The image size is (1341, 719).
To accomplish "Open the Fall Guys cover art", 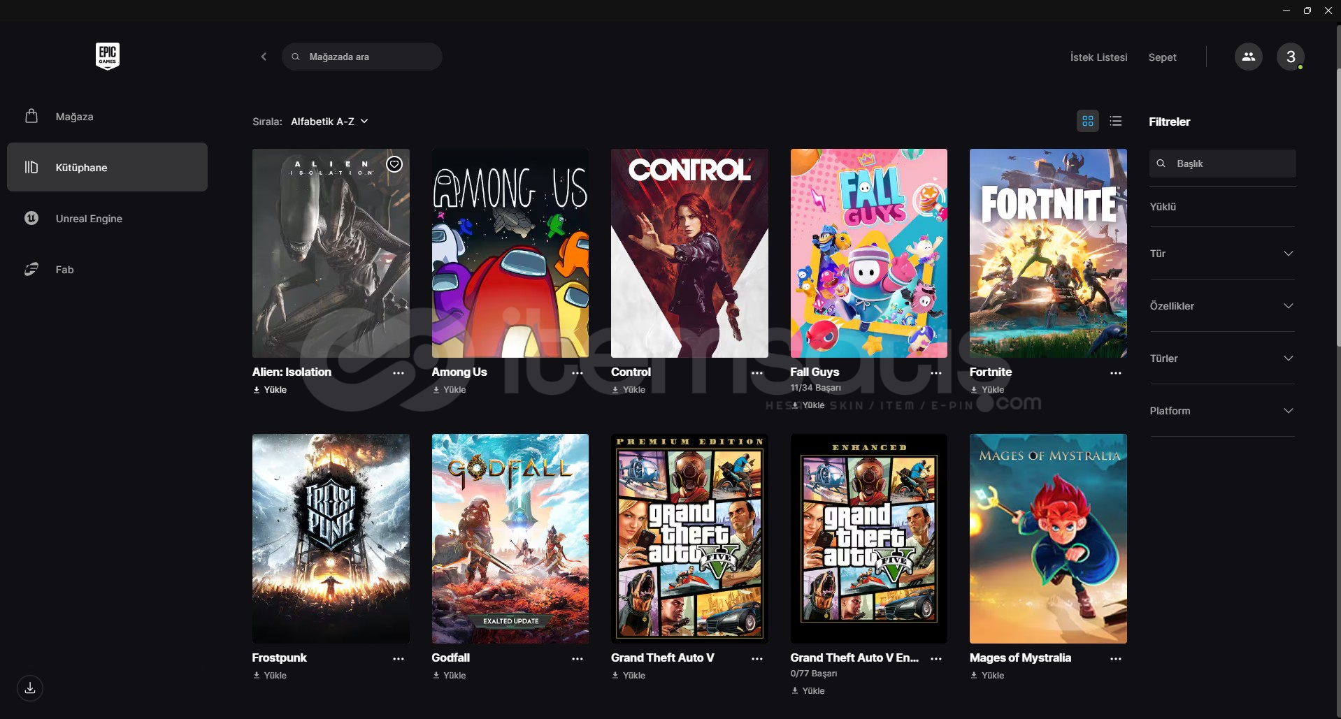I will (x=868, y=253).
